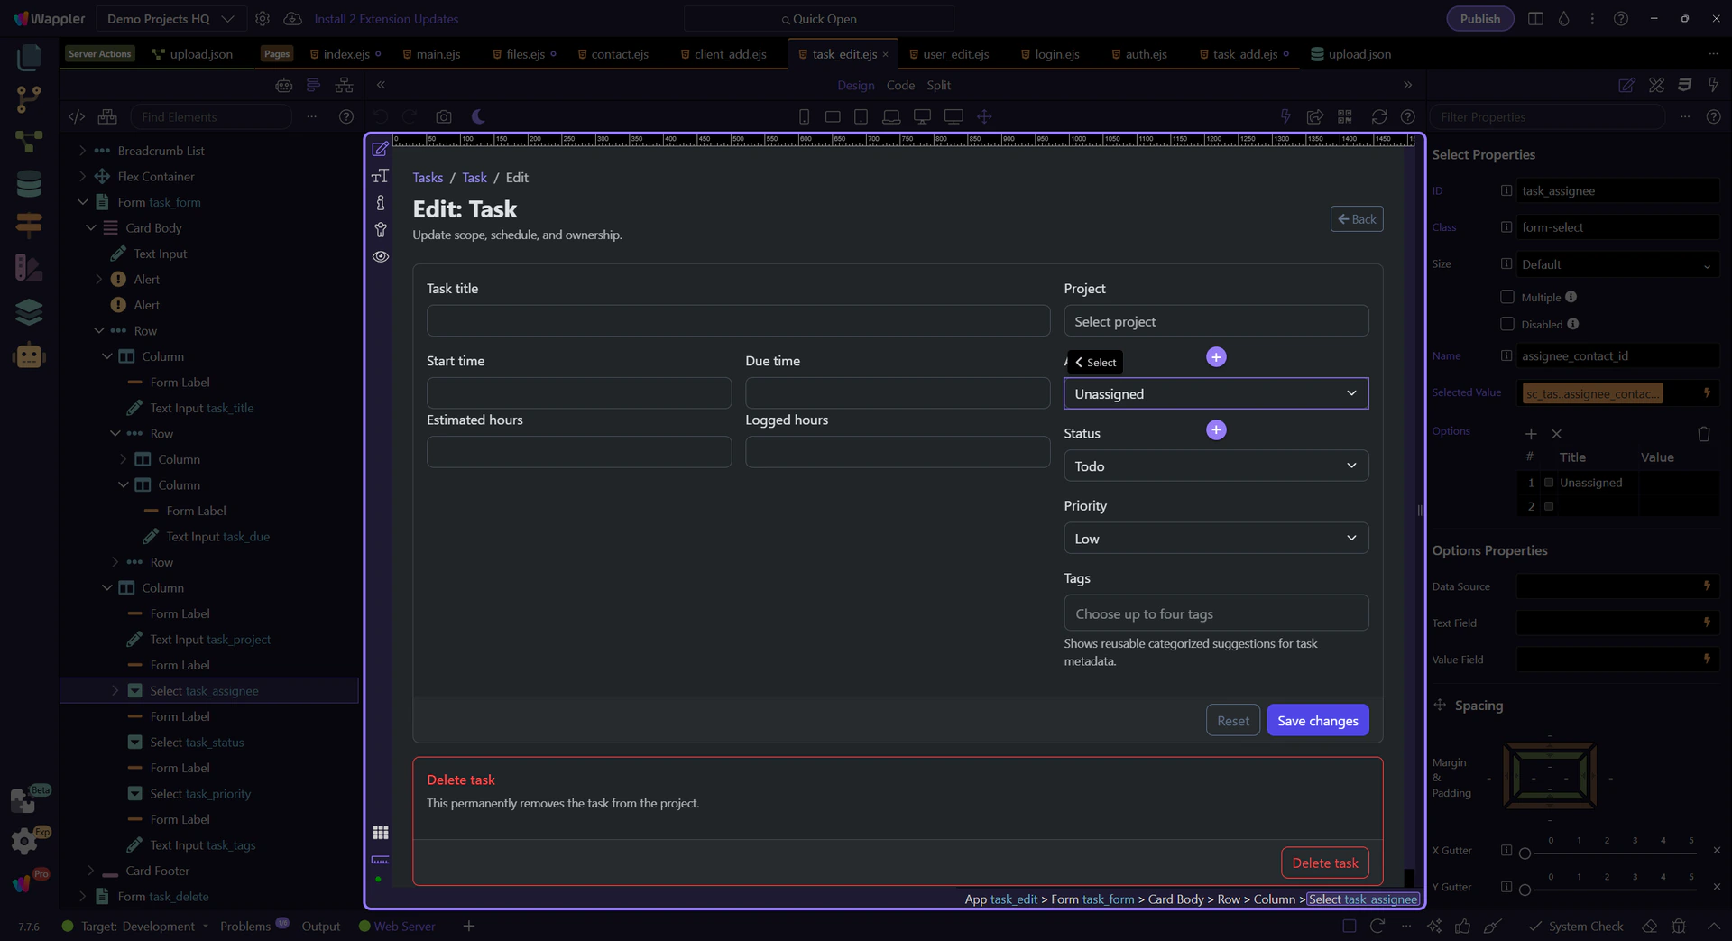Toggle dark mode moon icon
This screenshot has width=1732, height=941.
(x=478, y=116)
